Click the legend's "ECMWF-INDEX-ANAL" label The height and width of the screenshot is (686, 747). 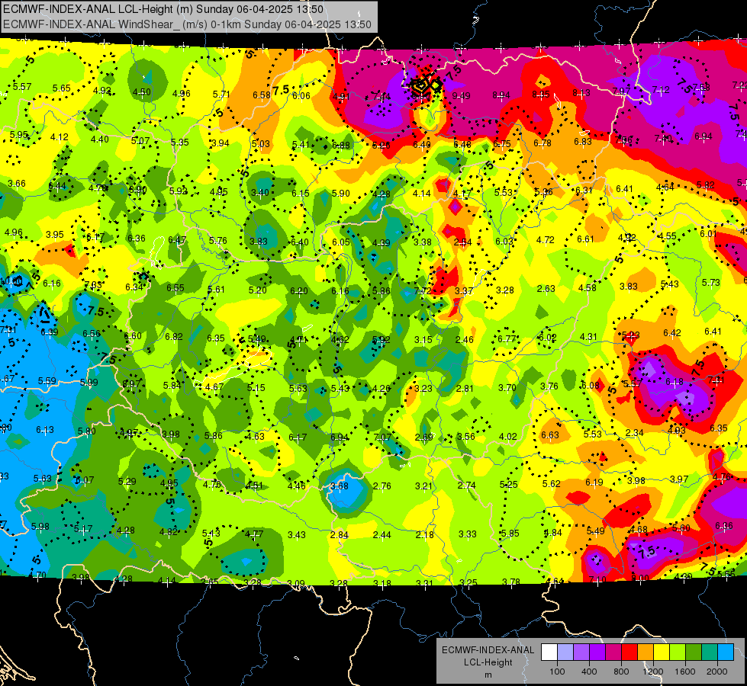pyautogui.click(x=488, y=650)
